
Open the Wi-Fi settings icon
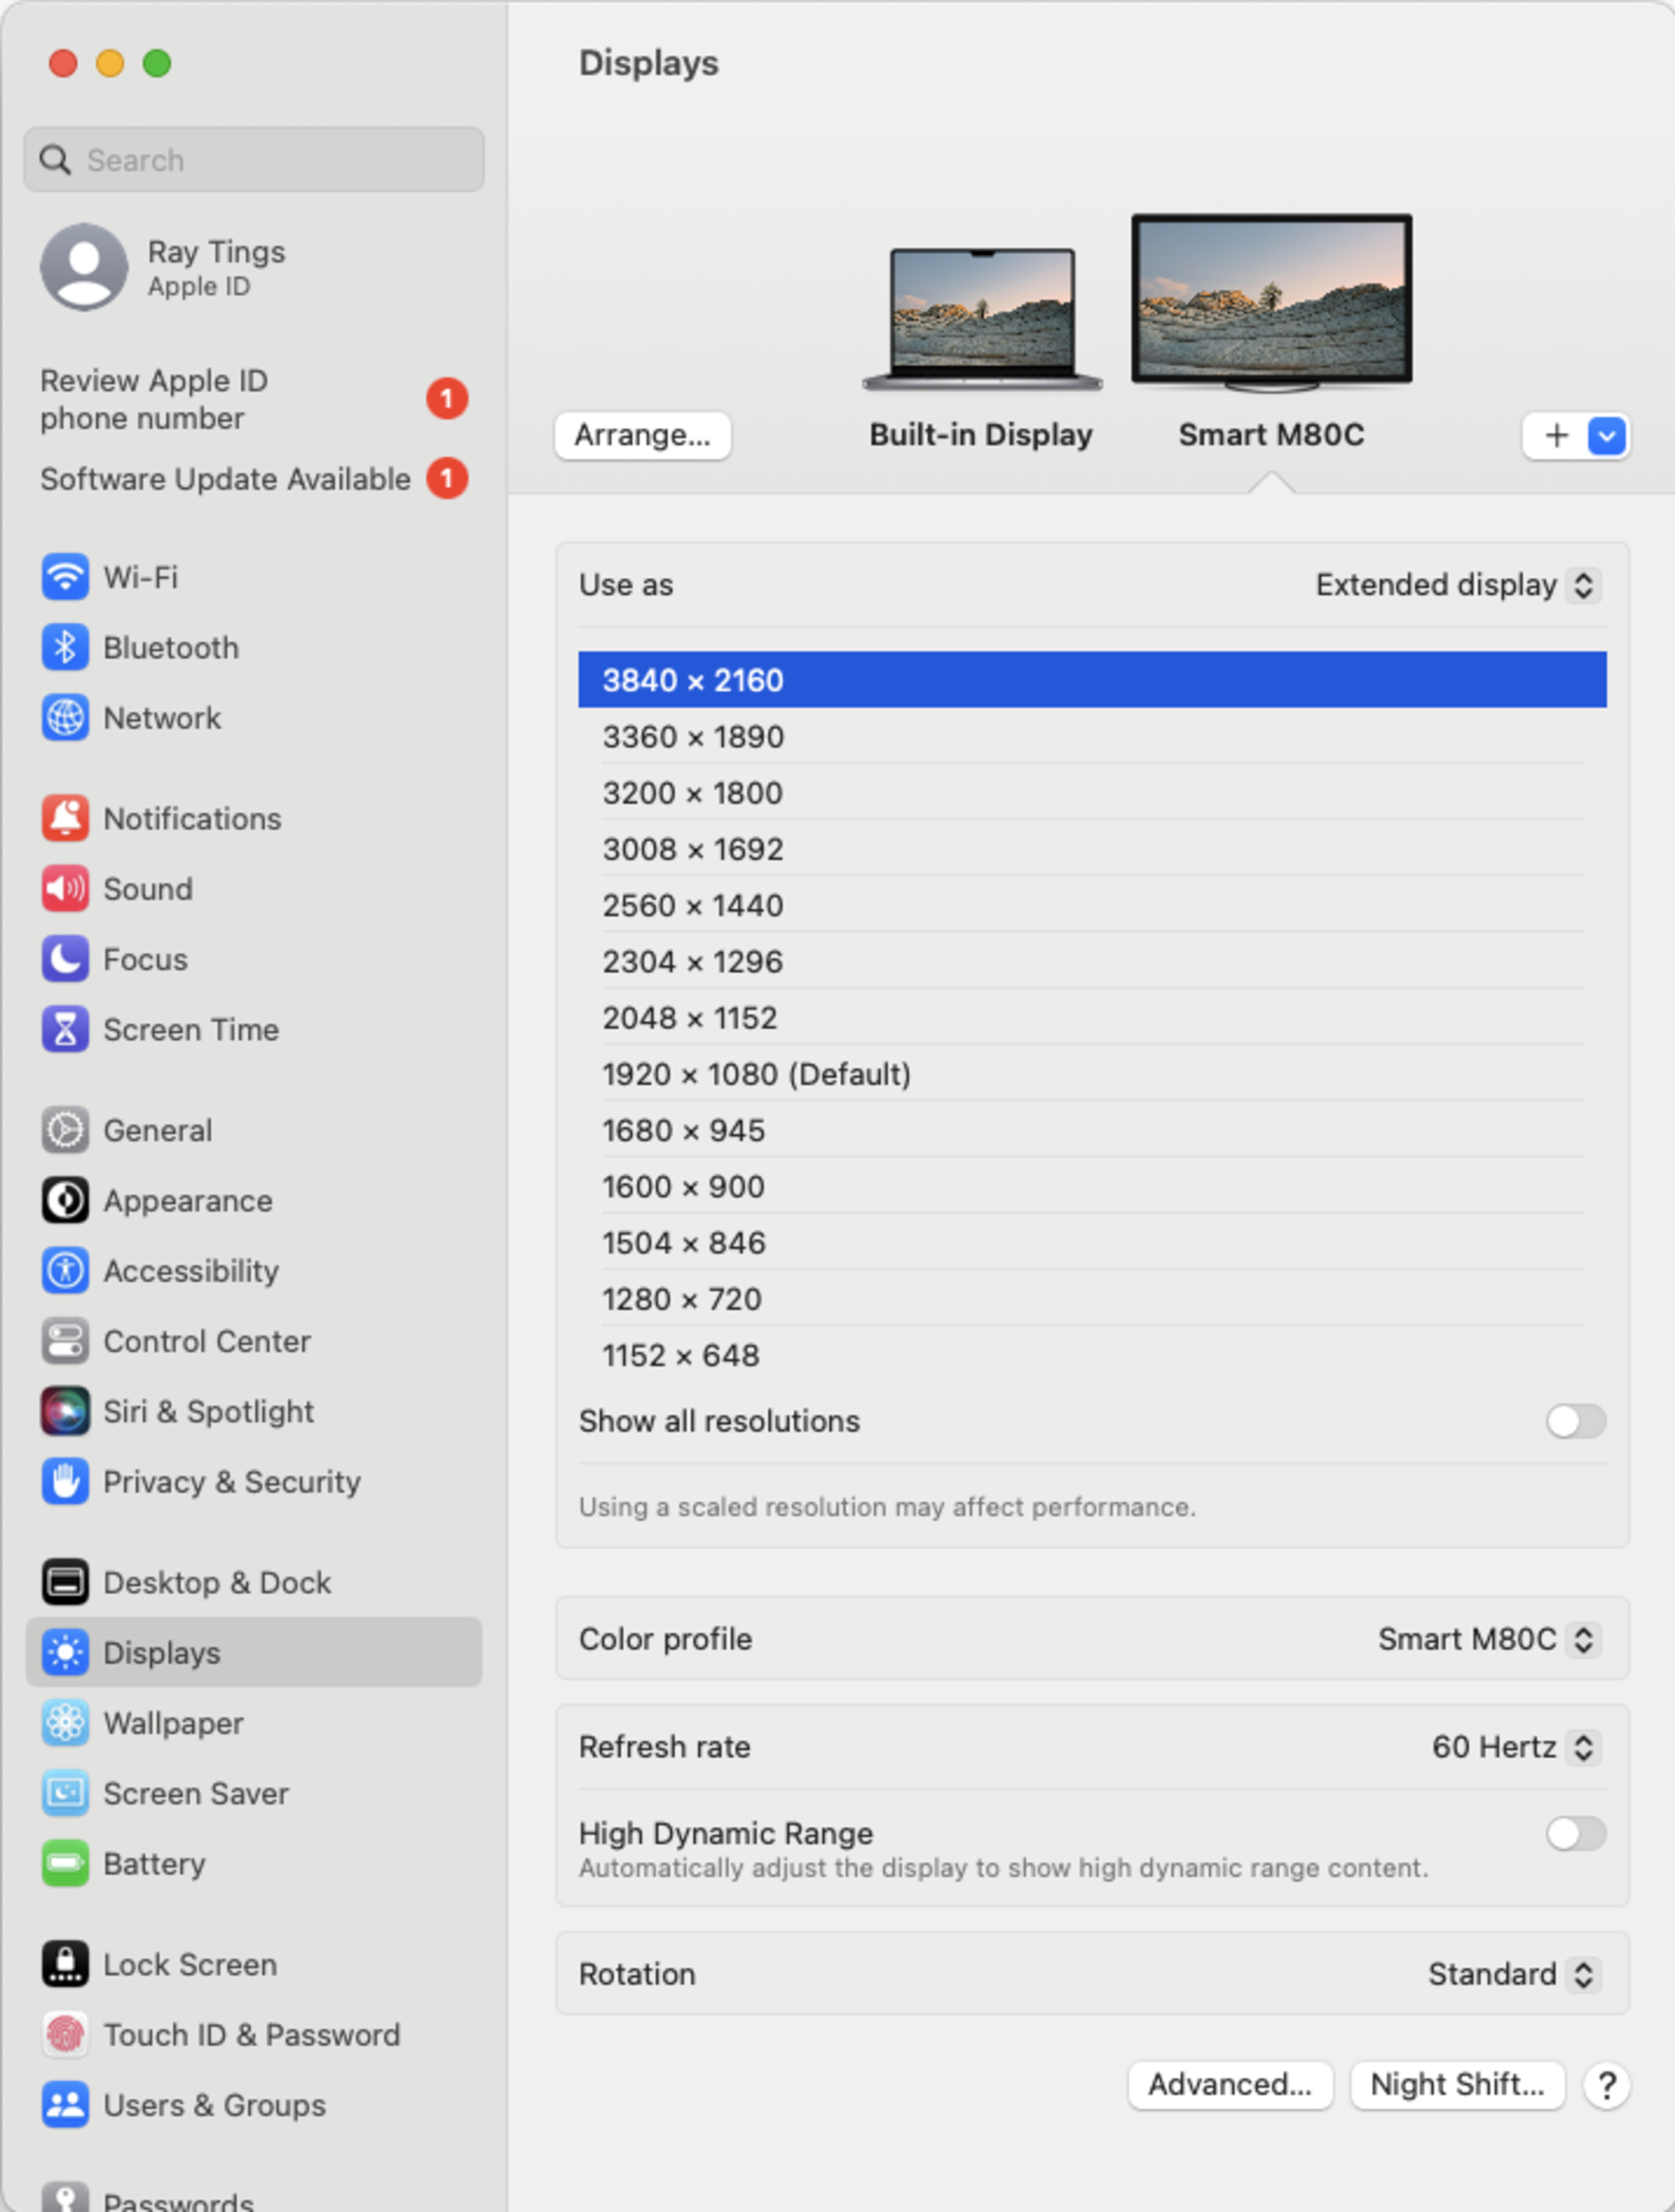(65, 577)
